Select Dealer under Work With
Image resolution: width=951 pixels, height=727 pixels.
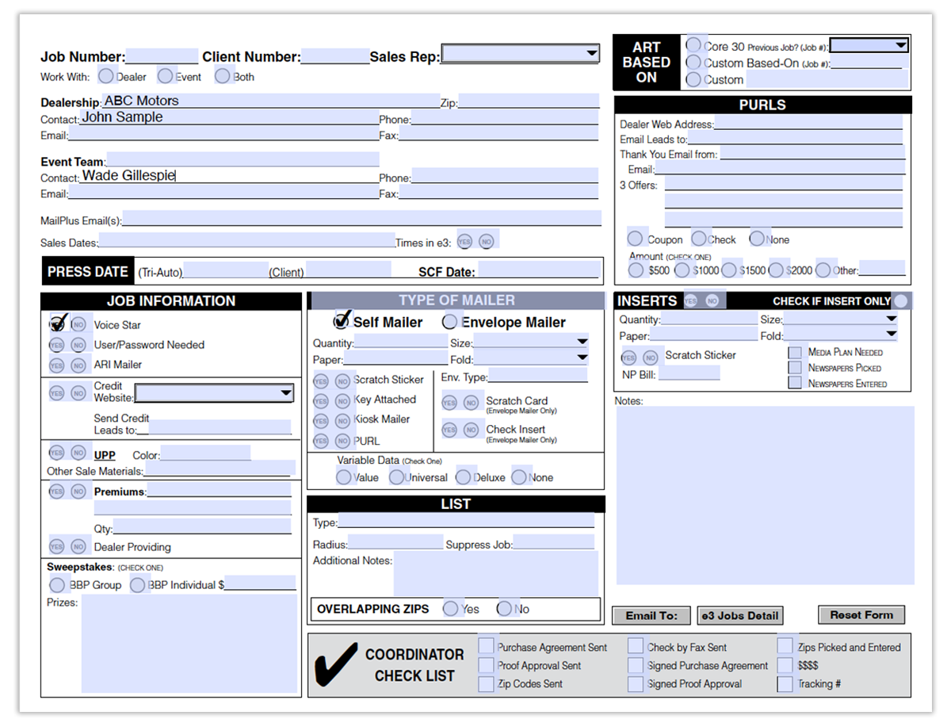(x=105, y=76)
